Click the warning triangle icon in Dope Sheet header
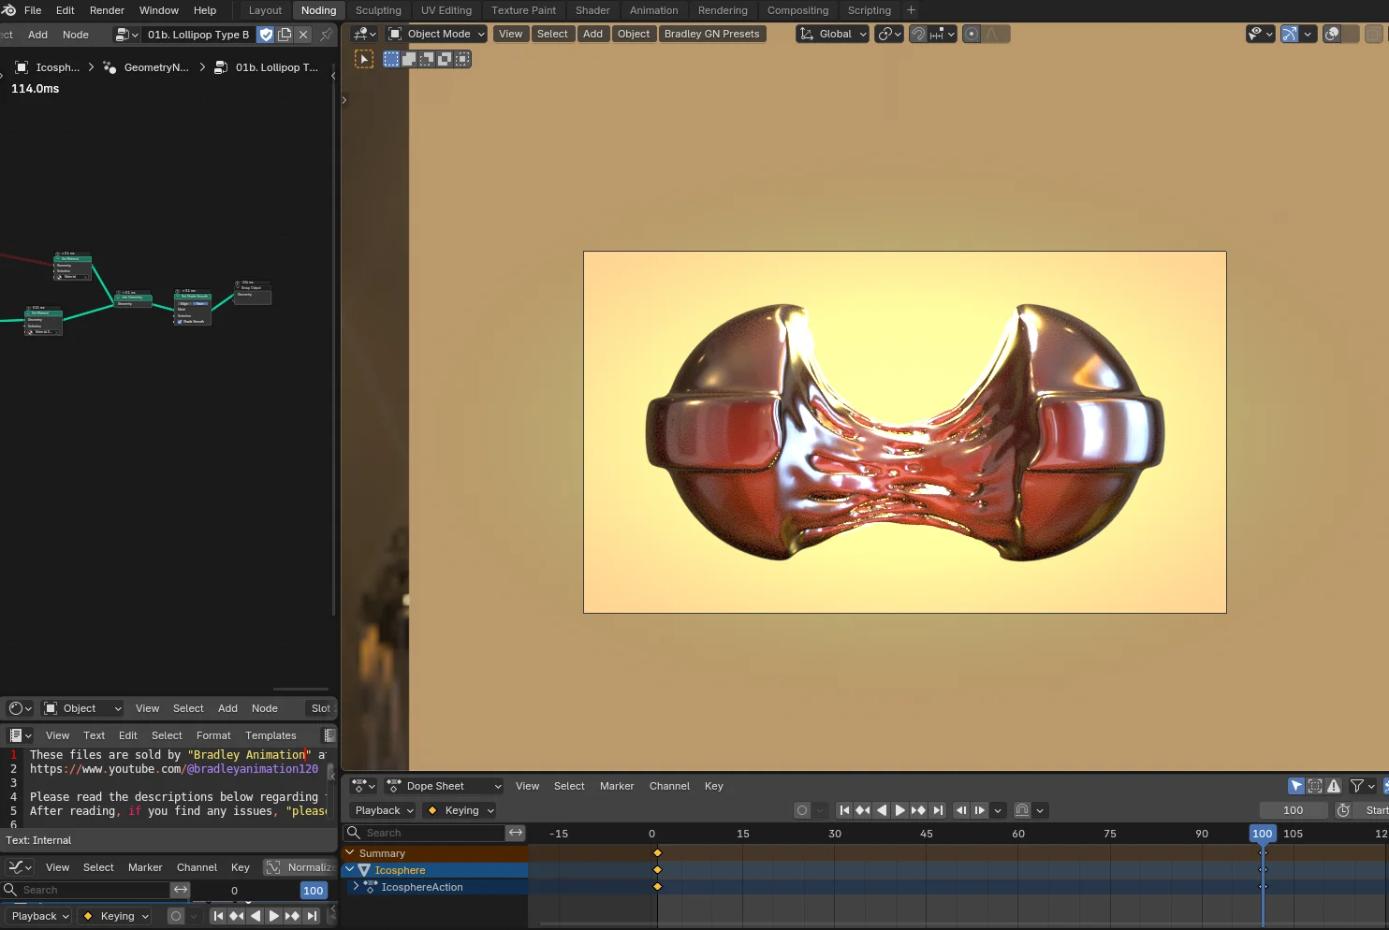 (1335, 786)
